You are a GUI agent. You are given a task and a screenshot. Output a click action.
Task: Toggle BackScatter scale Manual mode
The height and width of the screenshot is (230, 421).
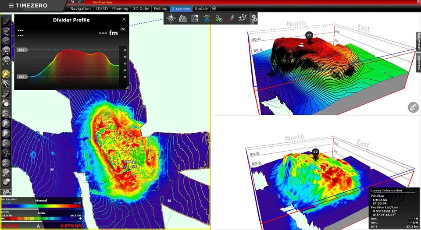(x=41, y=200)
